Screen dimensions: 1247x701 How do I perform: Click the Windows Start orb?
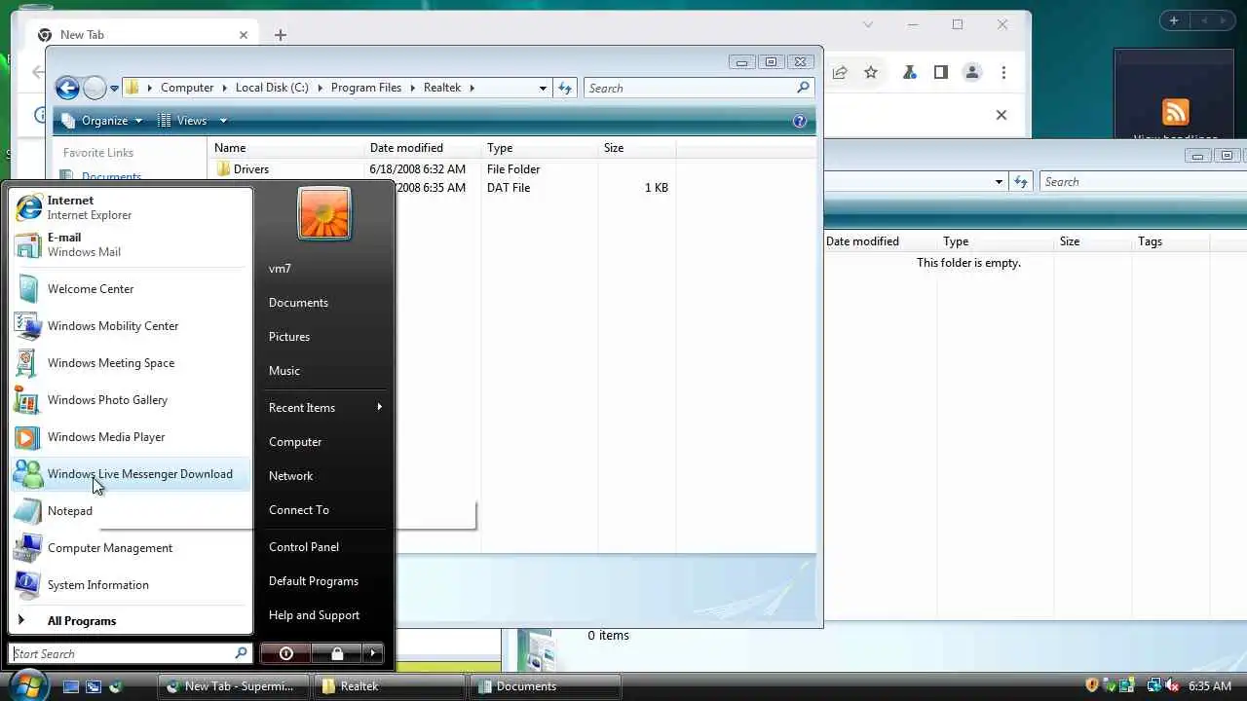coord(27,684)
